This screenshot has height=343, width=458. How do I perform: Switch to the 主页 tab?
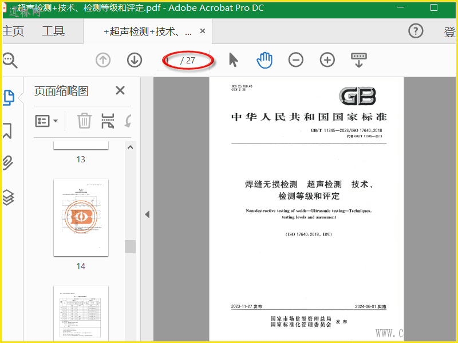point(13,31)
